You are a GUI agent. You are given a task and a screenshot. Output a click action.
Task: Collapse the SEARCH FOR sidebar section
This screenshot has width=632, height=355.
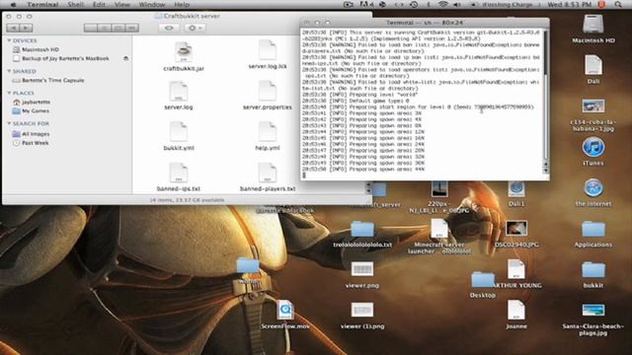point(9,123)
